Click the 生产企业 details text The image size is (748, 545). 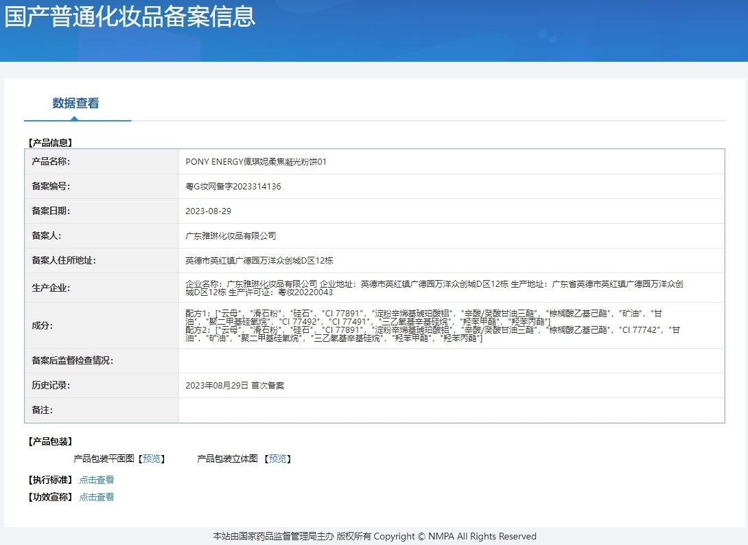pos(434,288)
